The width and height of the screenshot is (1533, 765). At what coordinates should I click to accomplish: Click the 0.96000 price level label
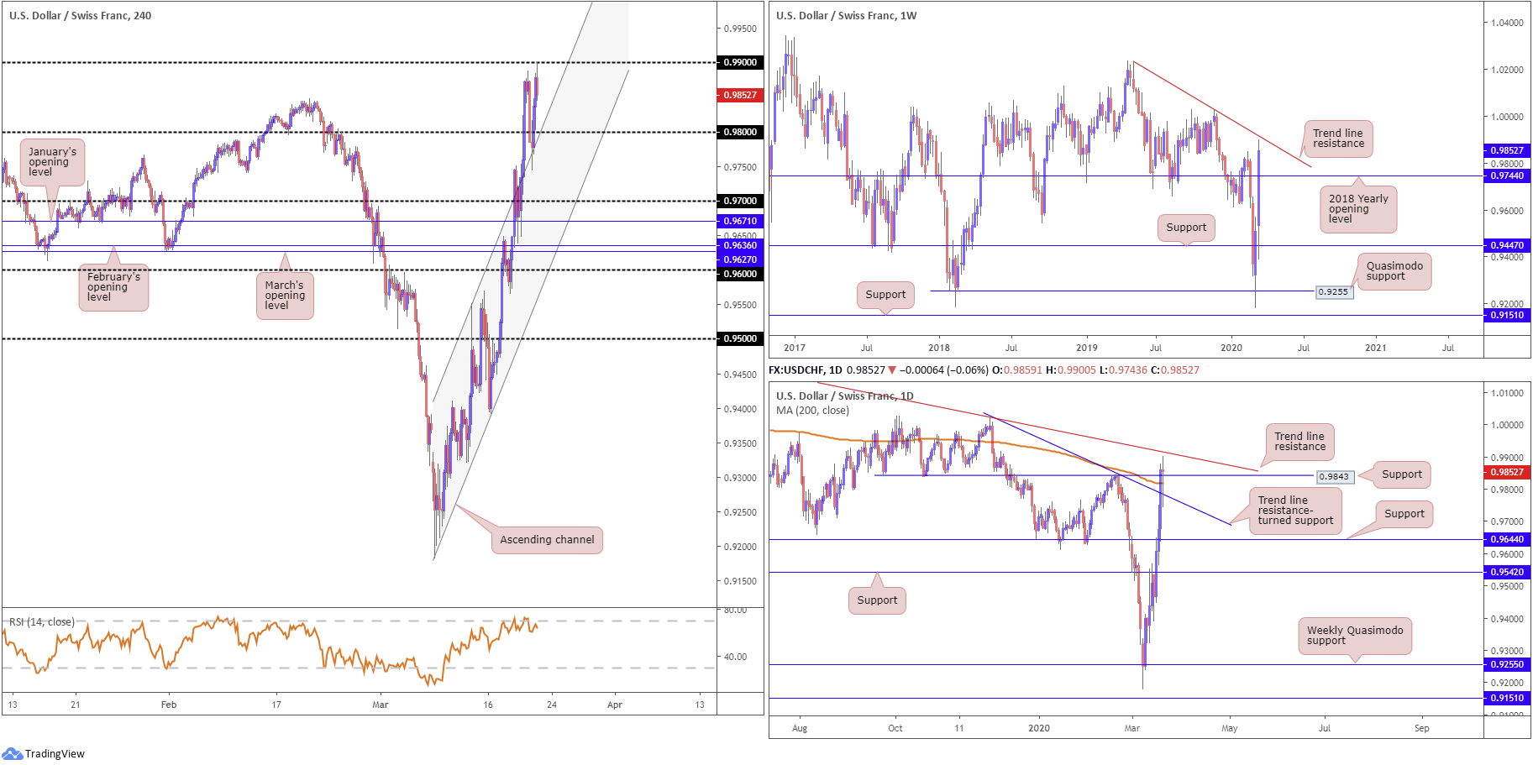[x=740, y=274]
